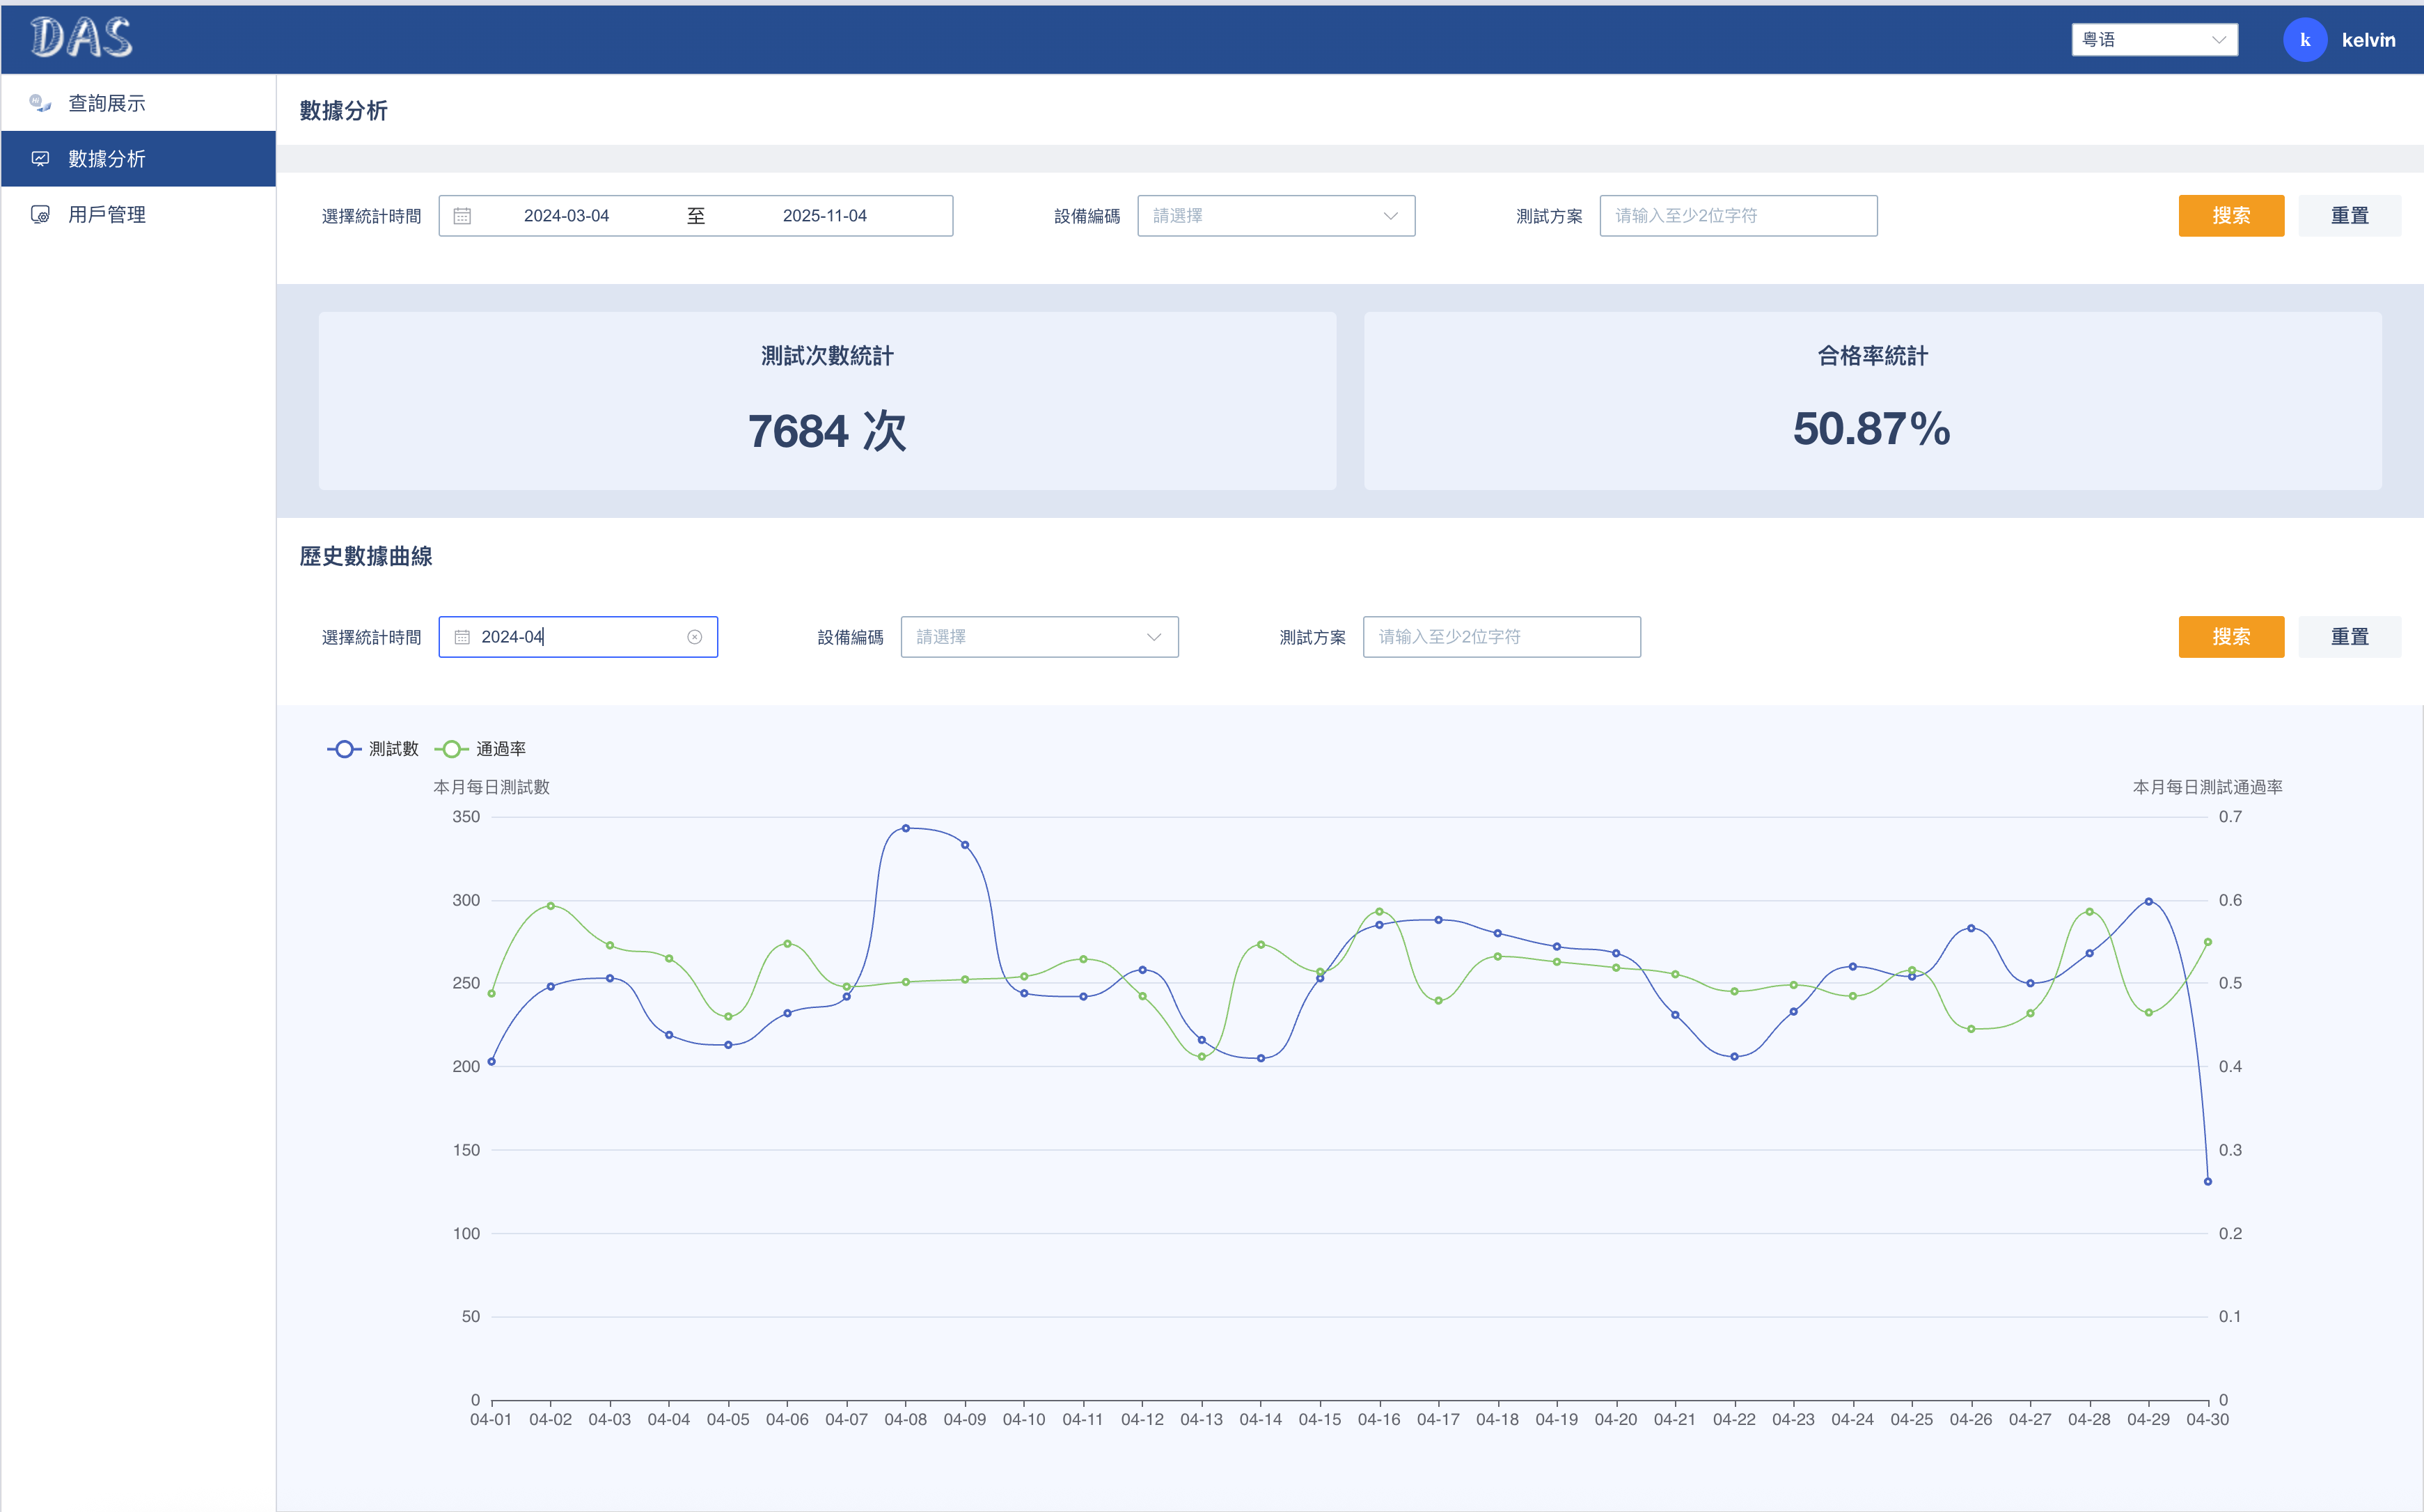Click the DAS logo
2424x1512 pixels.
coord(81,38)
